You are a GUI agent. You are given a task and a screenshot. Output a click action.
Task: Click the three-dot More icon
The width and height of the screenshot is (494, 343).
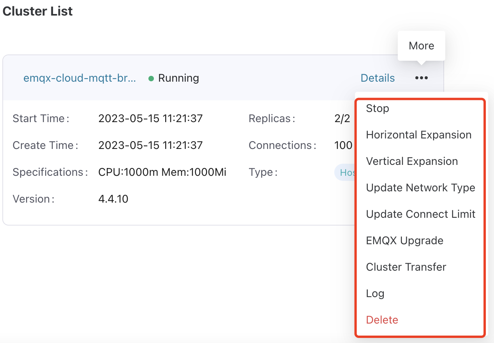click(x=421, y=78)
